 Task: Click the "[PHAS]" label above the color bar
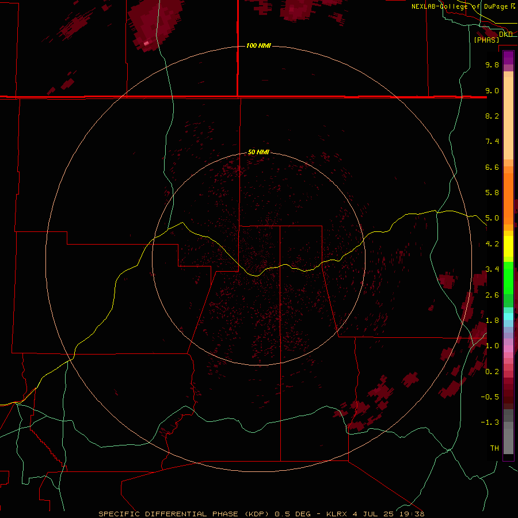[486, 40]
